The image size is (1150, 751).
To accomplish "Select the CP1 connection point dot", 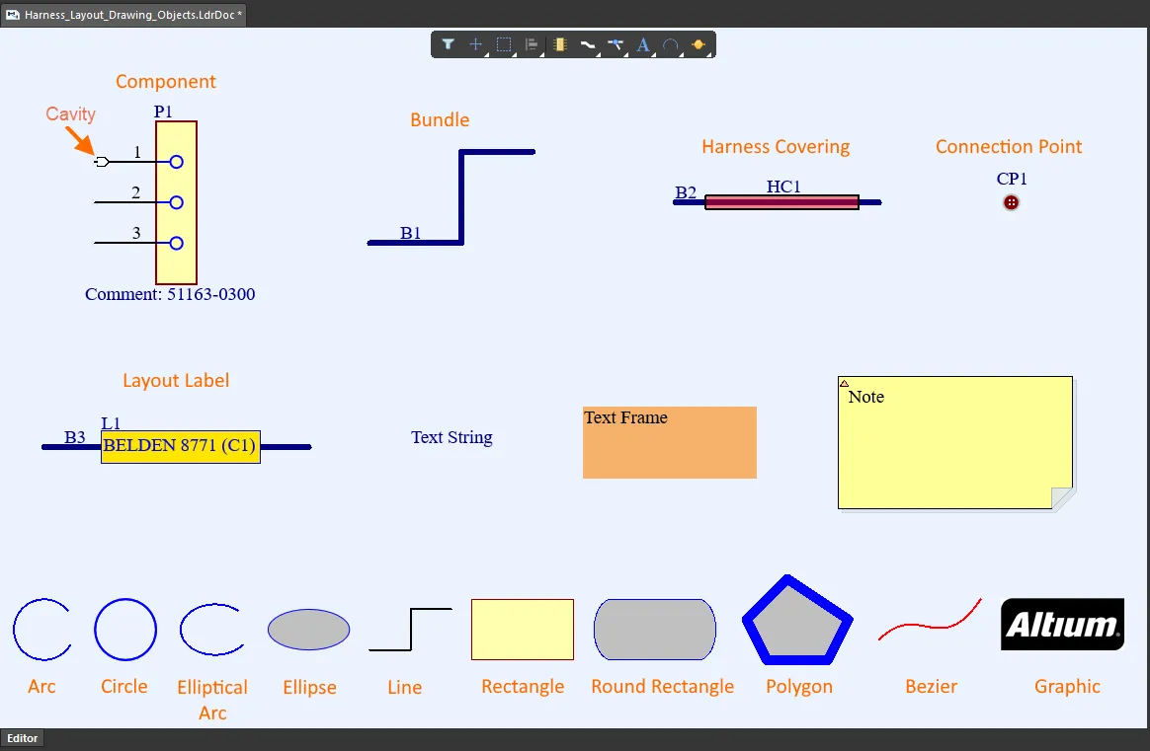I will tap(1011, 203).
